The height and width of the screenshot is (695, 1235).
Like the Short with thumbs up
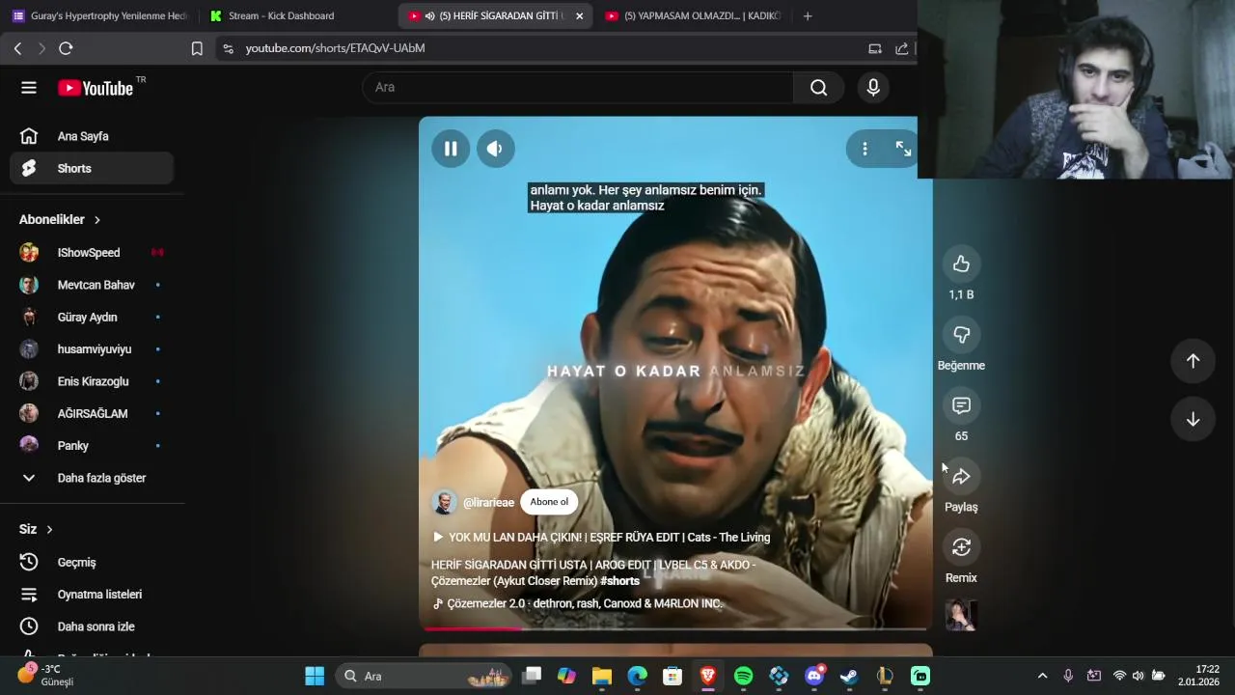click(x=961, y=264)
